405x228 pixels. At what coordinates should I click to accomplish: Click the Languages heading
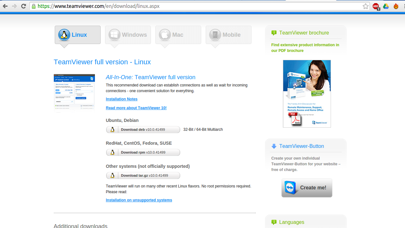292,222
